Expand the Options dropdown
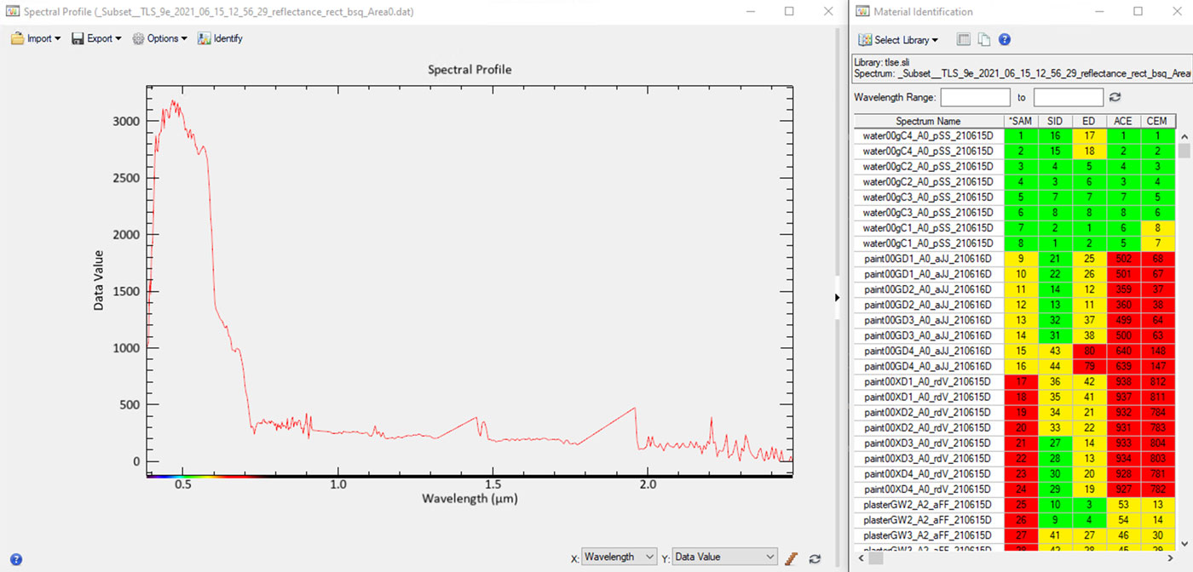 point(159,38)
